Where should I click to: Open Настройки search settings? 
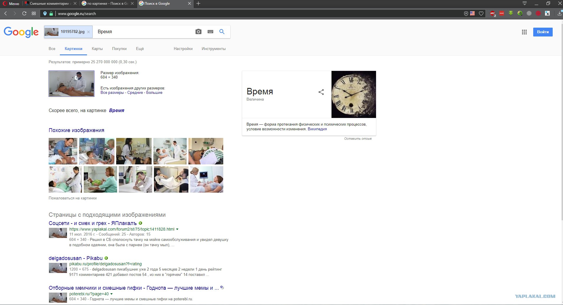click(x=183, y=49)
